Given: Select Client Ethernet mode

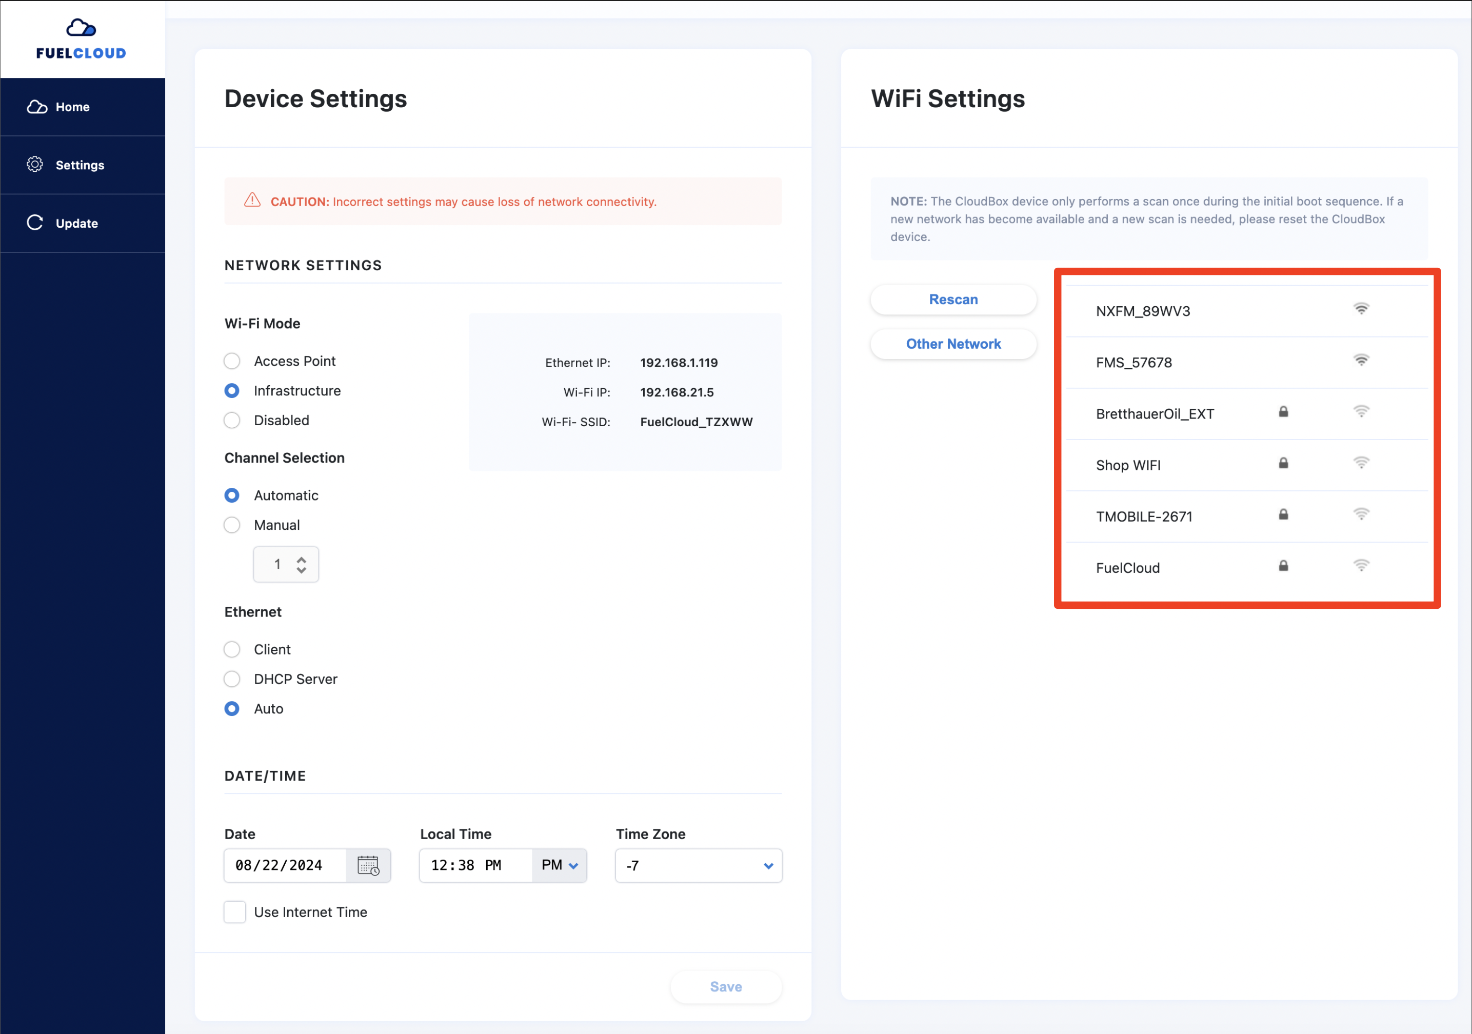Looking at the screenshot, I should (232, 650).
